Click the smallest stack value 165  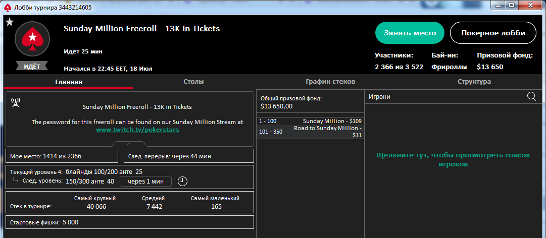coord(216,207)
